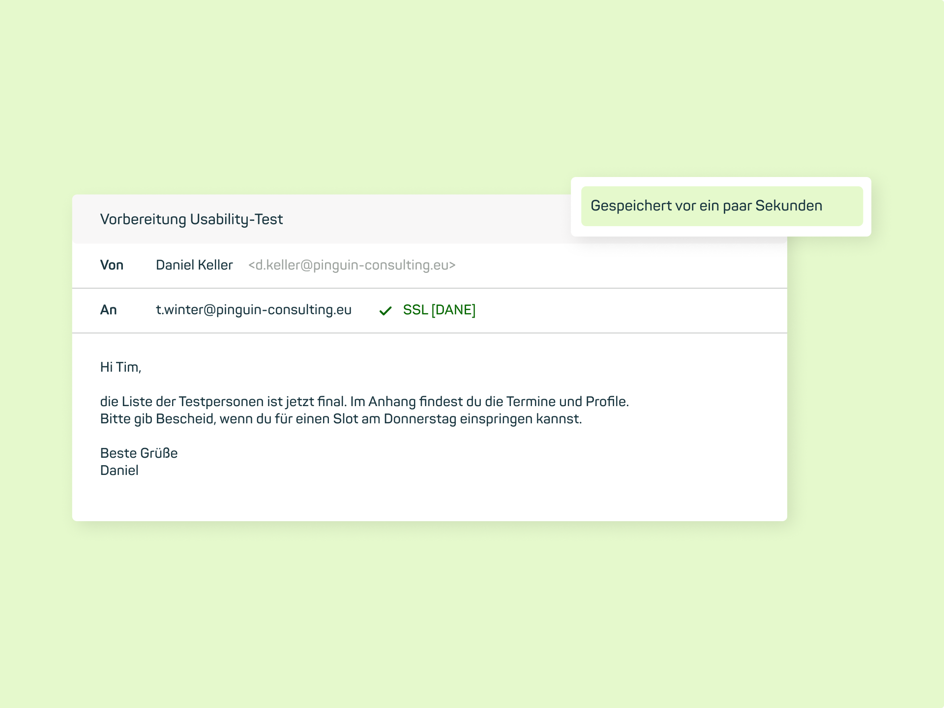Click the signature Daniel below Beste Grüße

click(x=119, y=471)
